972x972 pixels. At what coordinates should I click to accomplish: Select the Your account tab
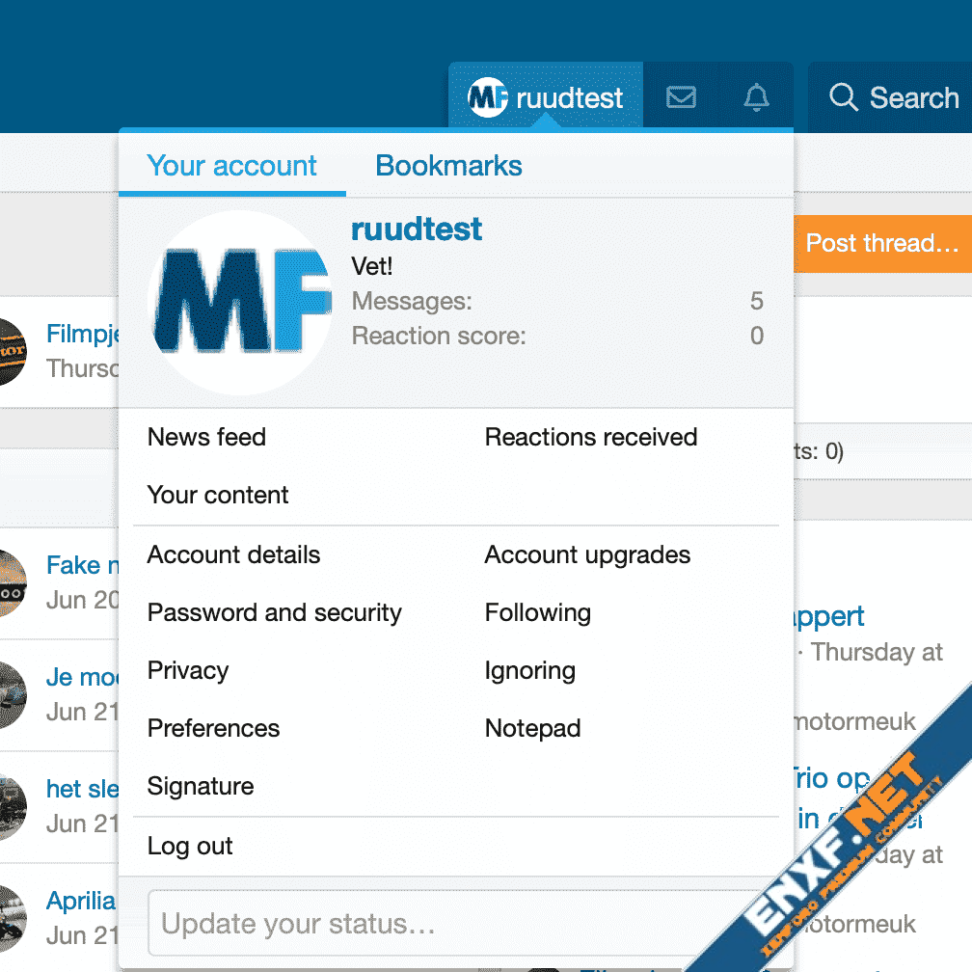coord(231,166)
